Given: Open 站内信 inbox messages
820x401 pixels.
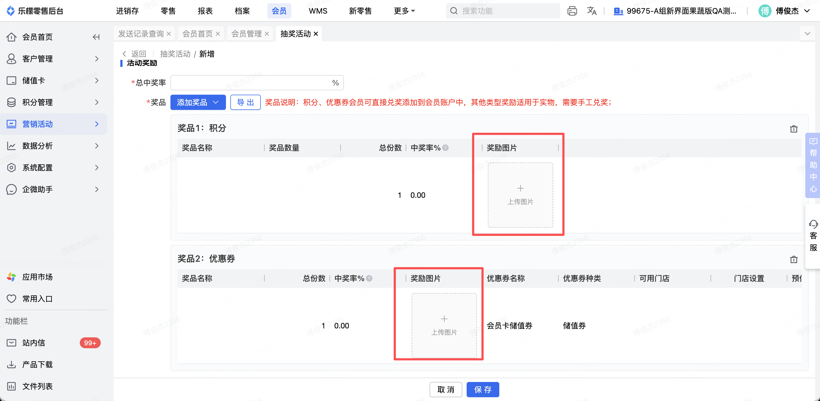Looking at the screenshot, I should [x=33, y=343].
